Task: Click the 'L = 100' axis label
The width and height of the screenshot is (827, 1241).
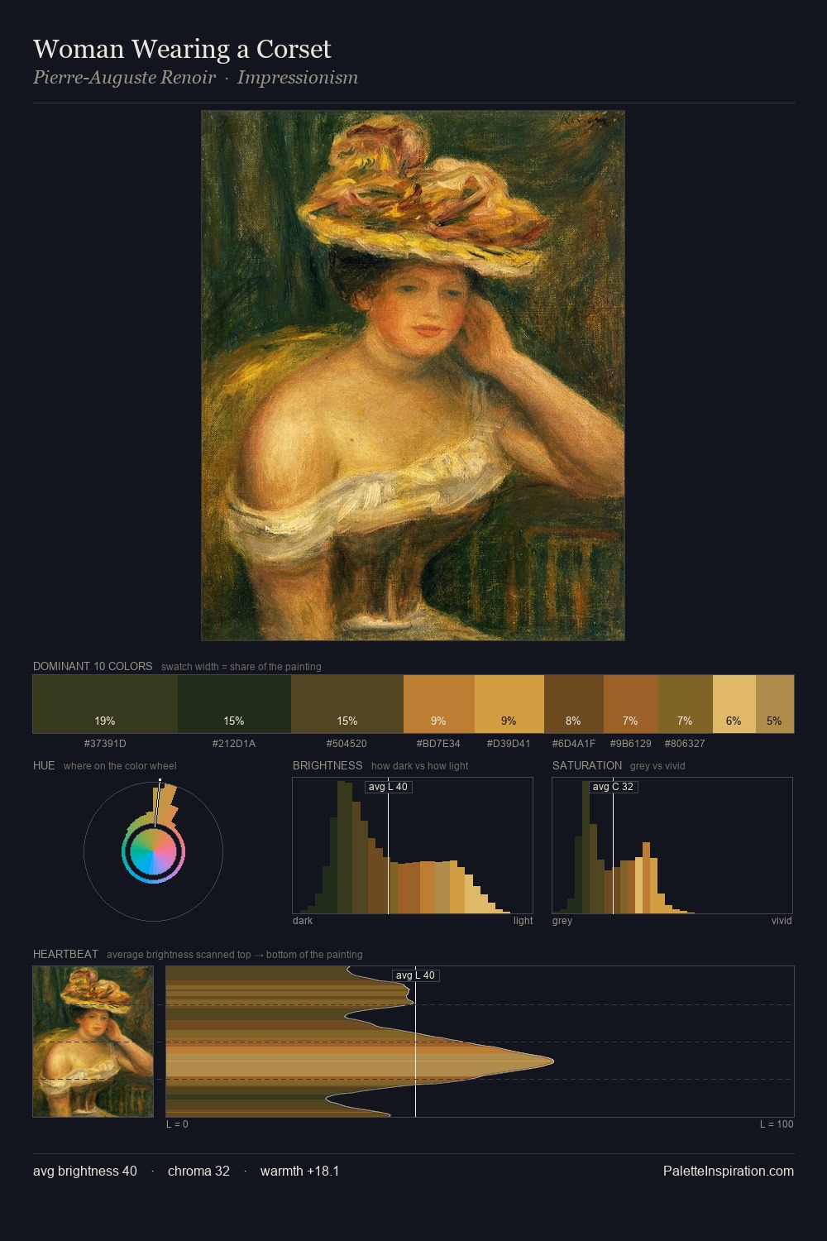Action: point(777,1124)
